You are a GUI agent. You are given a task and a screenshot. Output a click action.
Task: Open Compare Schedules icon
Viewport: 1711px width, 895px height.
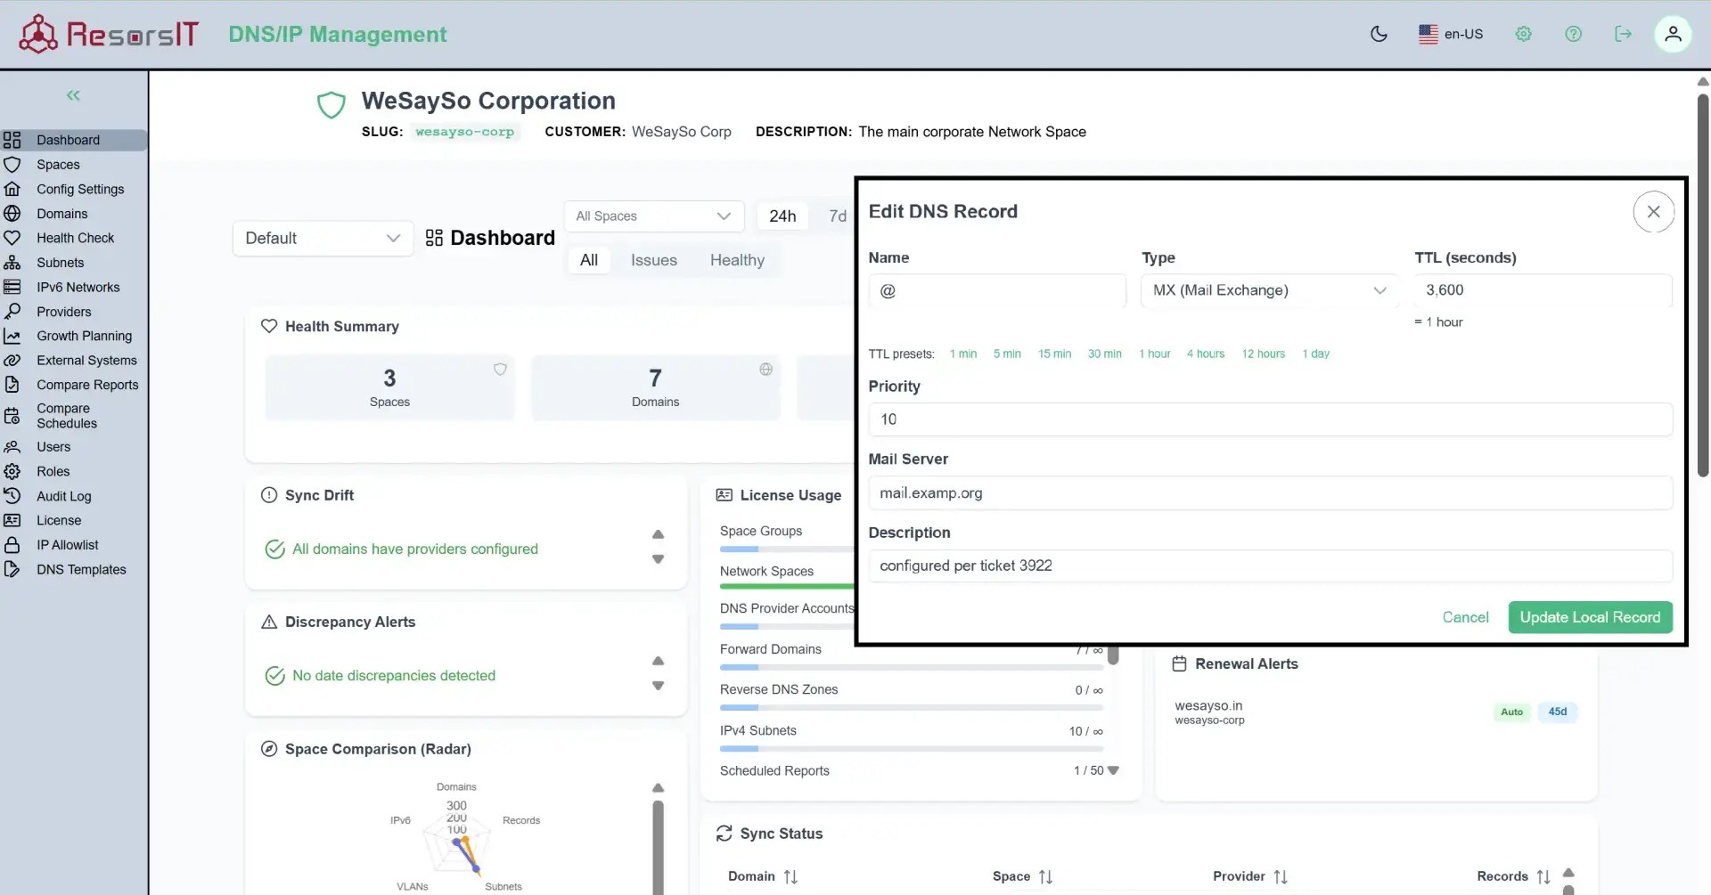tap(12, 416)
